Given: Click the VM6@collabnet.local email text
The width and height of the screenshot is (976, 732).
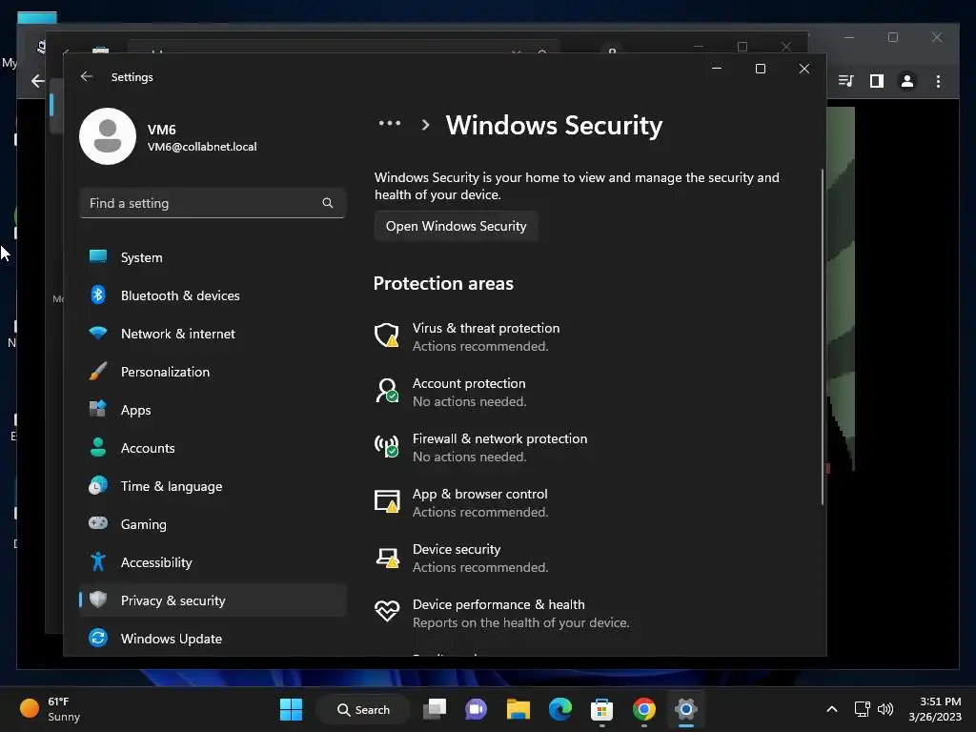Looking at the screenshot, I should [x=202, y=147].
